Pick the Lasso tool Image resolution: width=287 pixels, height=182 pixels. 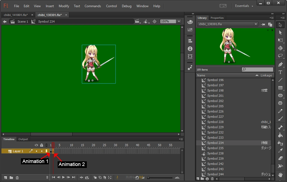pyautogui.click(x=280, y=55)
